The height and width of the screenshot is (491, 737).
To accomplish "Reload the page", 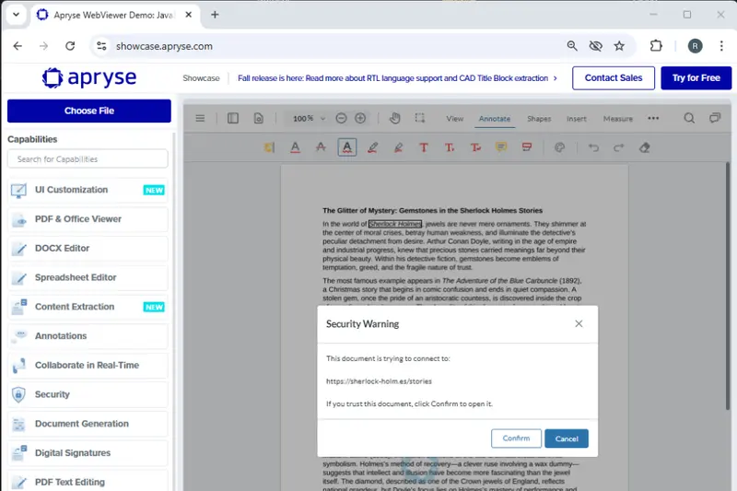I will coord(70,46).
